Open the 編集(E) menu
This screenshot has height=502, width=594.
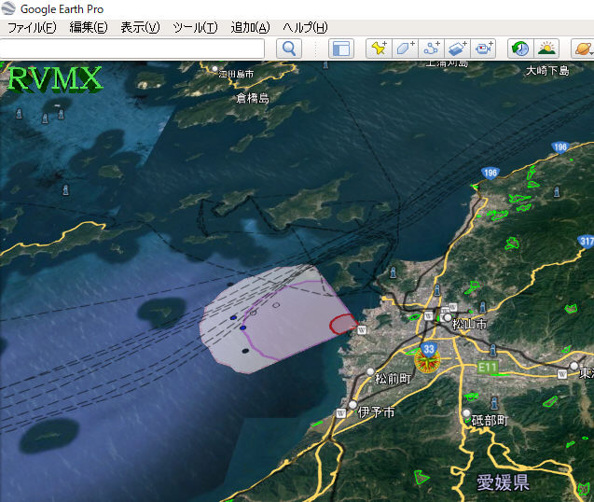[88, 27]
